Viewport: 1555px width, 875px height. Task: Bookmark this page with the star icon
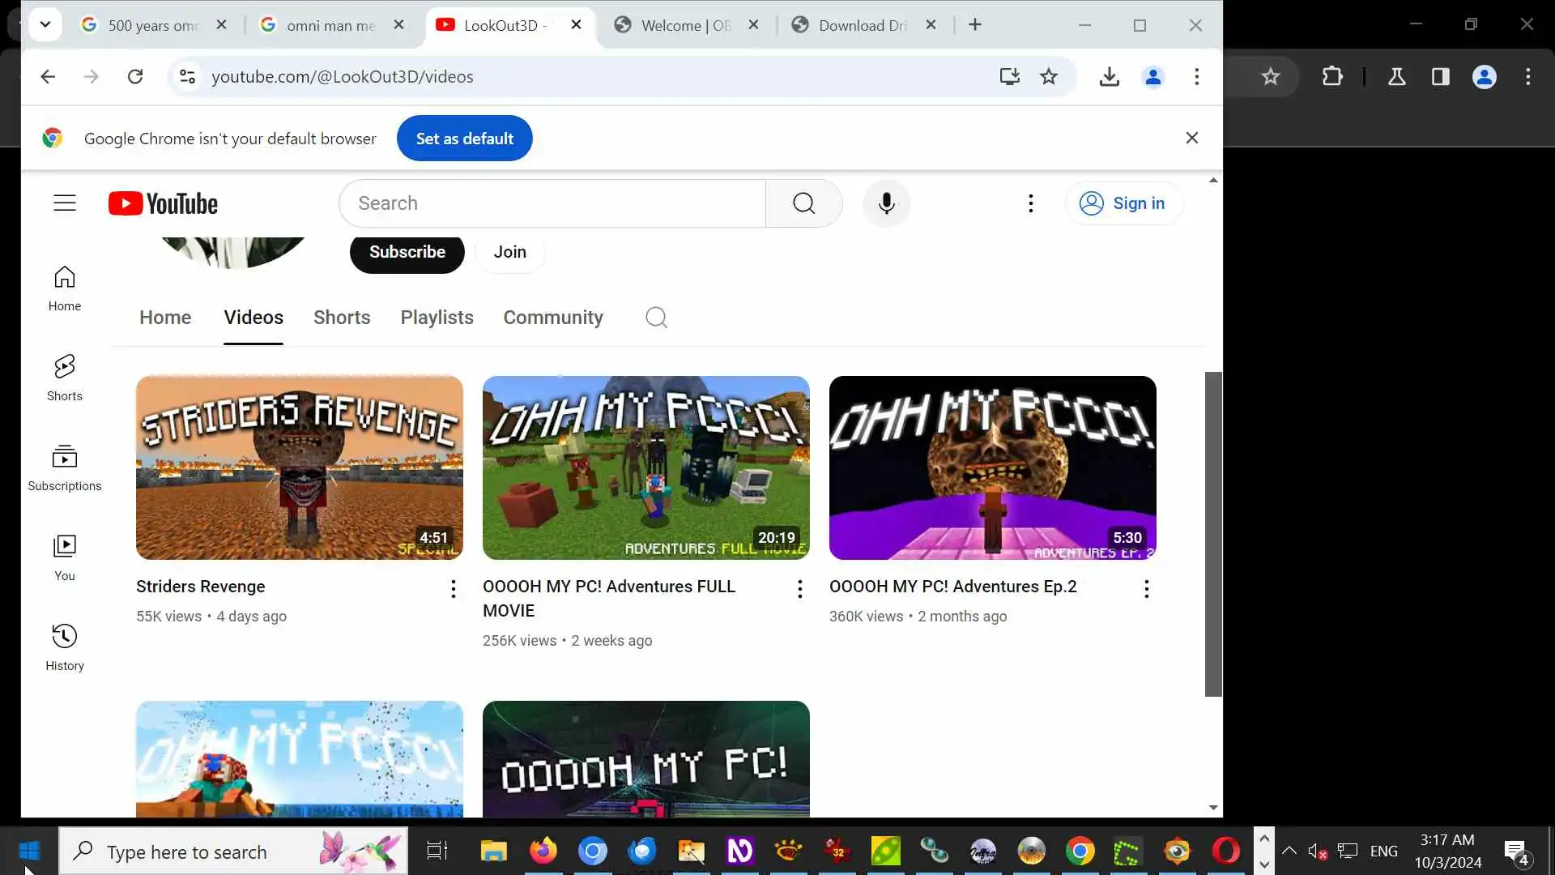(1049, 77)
